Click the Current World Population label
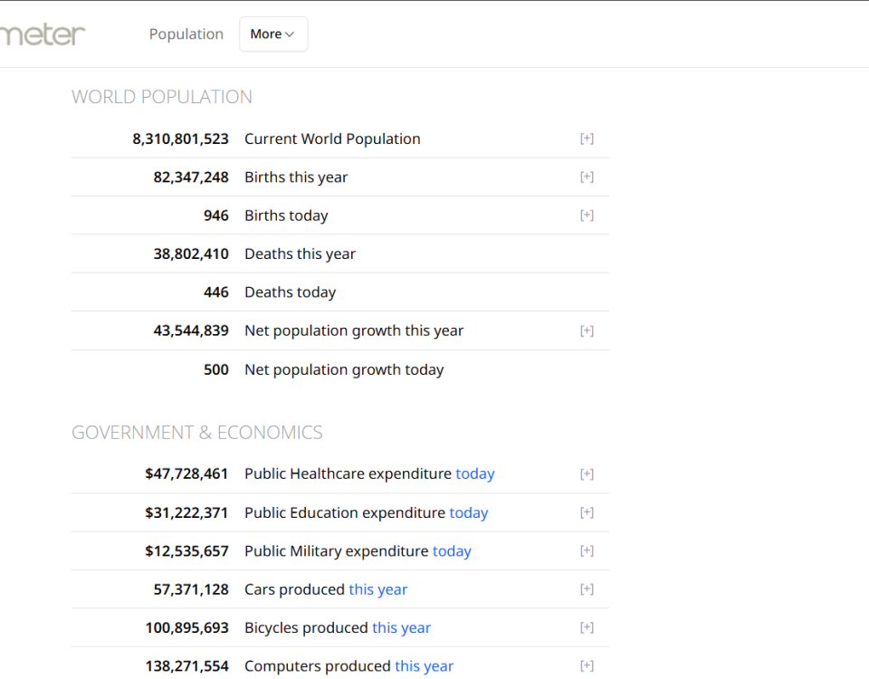Viewport: 869px width, 679px height. [x=332, y=139]
